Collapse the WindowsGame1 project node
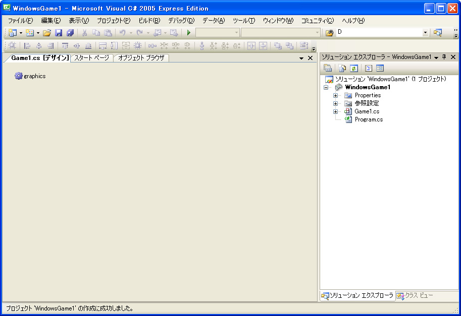This screenshot has height=316, width=461. click(x=326, y=87)
